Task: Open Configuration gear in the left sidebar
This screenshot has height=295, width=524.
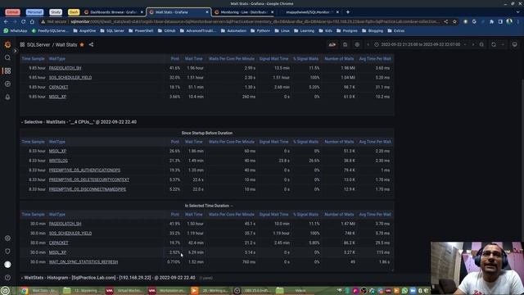Action: (x=7, y=238)
